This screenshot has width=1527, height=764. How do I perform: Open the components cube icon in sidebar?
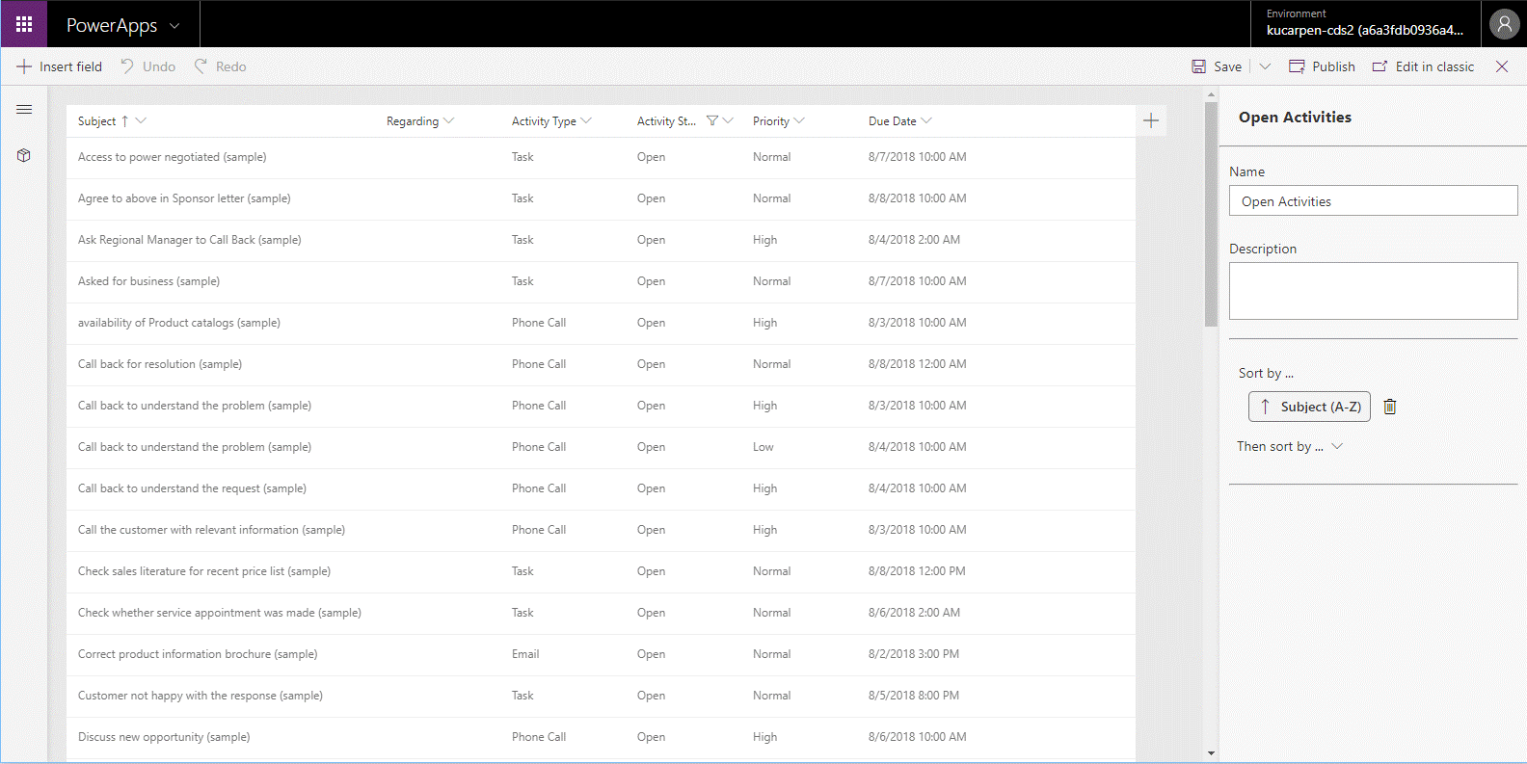[x=24, y=155]
